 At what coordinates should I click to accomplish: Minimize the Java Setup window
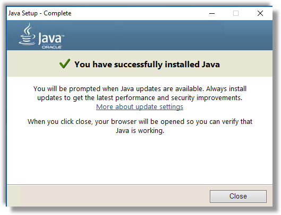coord(212,13)
